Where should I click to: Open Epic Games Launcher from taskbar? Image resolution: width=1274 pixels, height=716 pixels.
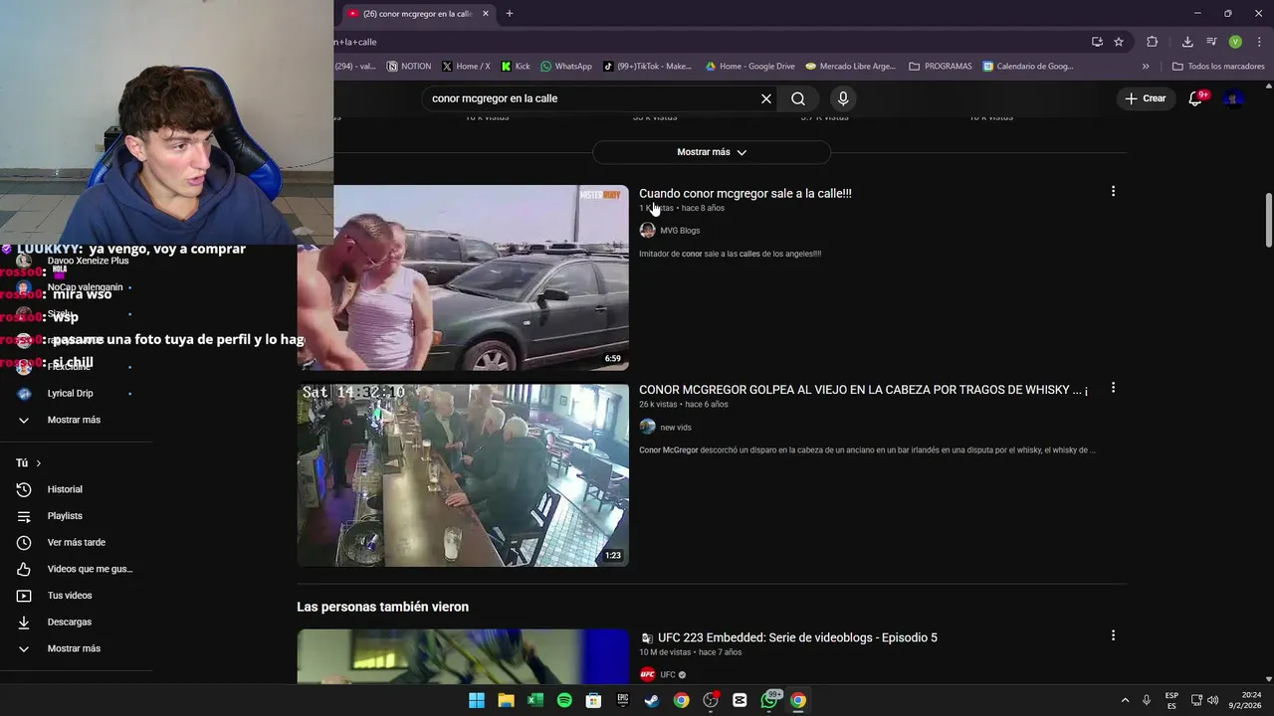[623, 700]
